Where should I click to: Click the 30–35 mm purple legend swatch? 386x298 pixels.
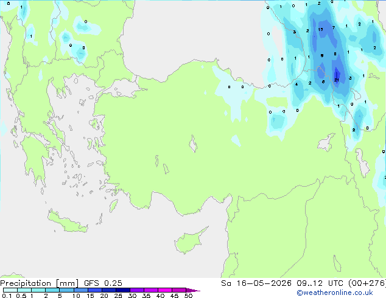[x=136, y=290]
